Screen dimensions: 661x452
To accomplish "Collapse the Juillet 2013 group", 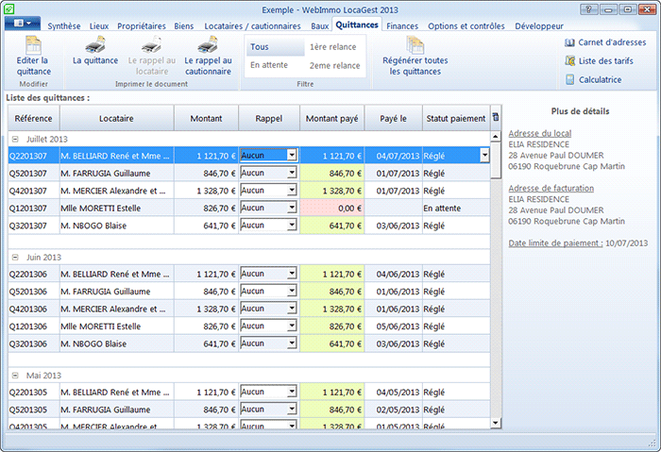I will click(15, 139).
